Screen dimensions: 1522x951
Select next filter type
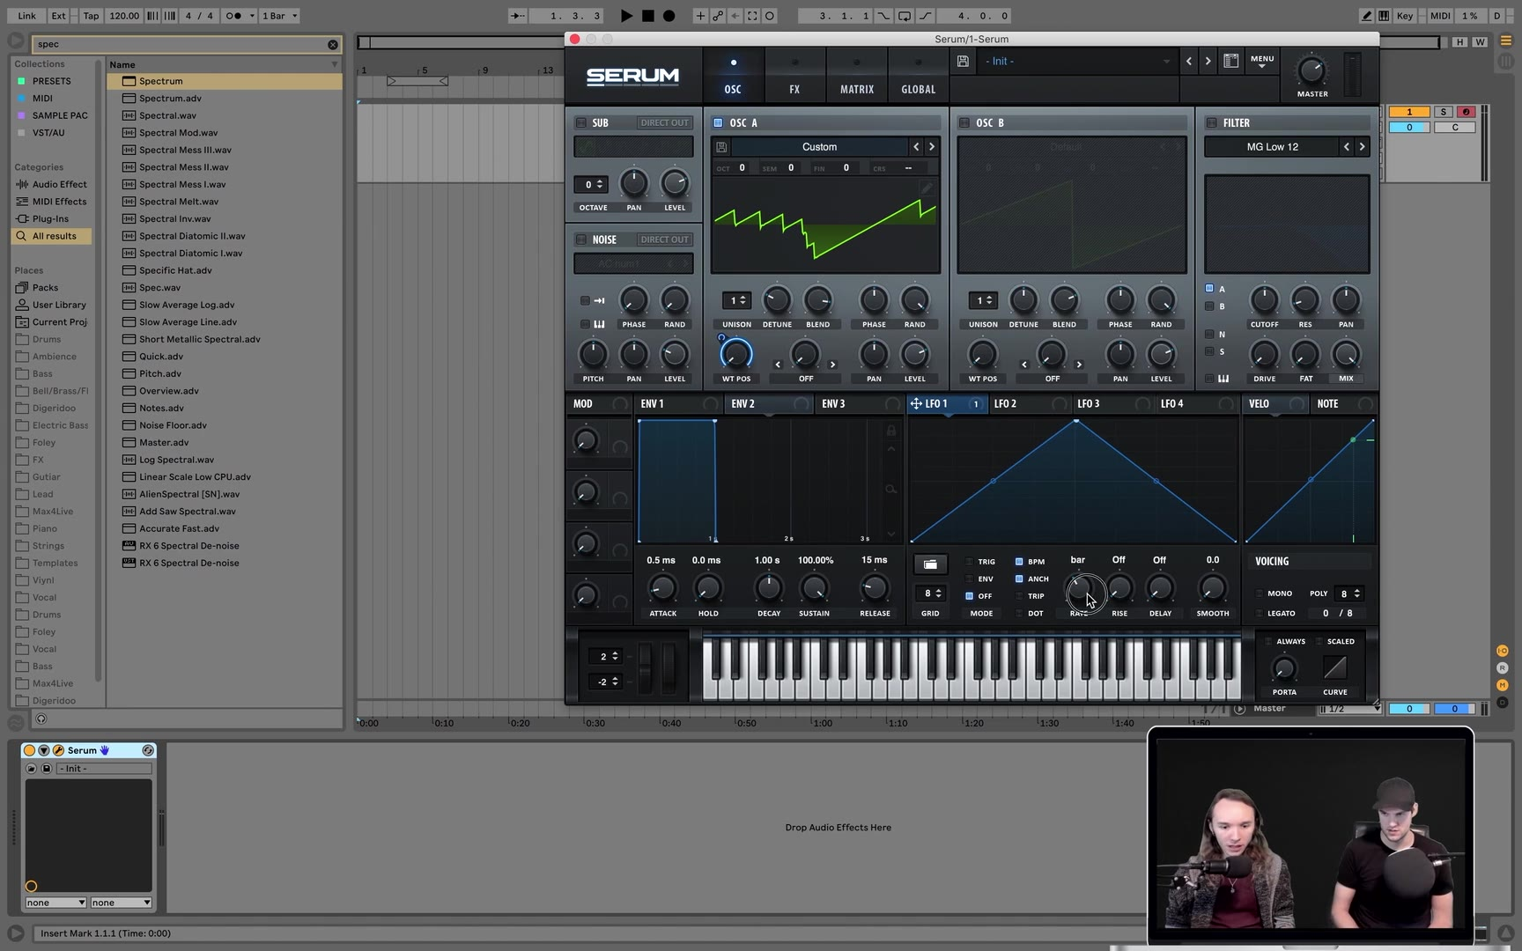pos(1362,147)
